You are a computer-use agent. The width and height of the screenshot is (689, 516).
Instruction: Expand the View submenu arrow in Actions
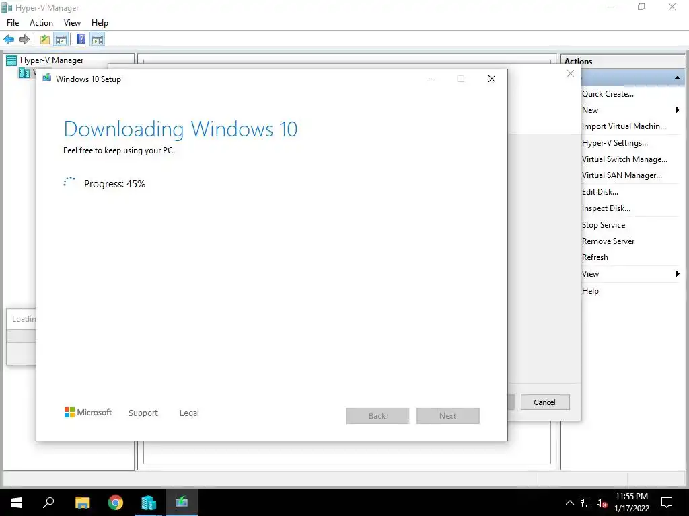click(x=678, y=274)
